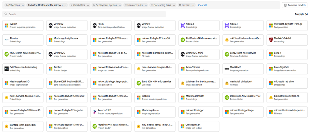Click the Boltz2-NIM NVIDIA logo icon
Image resolution: width=310 pixels, height=135 pixels.
(x=227, y=54)
